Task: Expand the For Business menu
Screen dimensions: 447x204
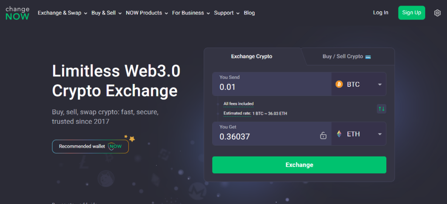Action: pos(191,13)
